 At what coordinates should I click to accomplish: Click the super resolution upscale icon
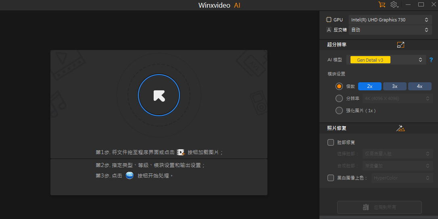400,45
